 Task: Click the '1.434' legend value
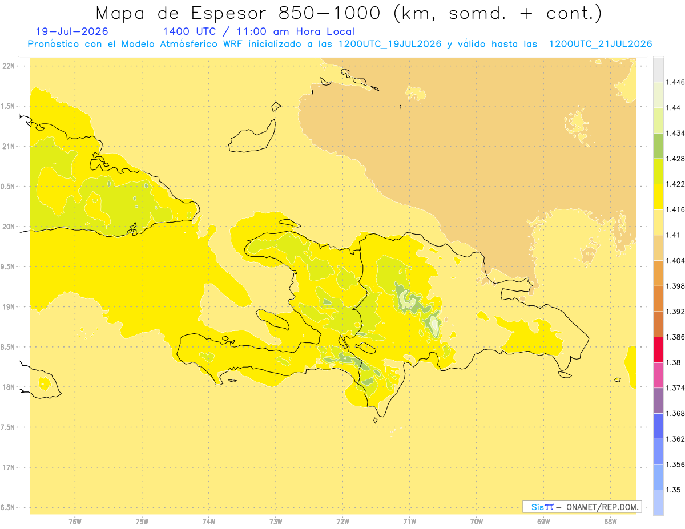pos(675,133)
